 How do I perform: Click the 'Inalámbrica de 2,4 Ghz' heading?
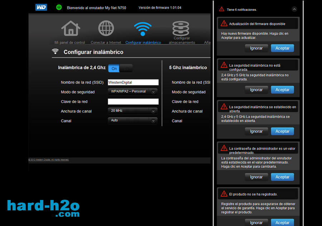[x=82, y=67]
